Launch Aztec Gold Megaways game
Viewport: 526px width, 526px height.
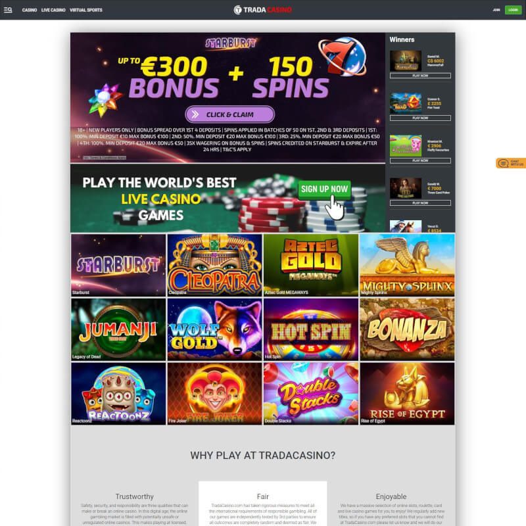point(311,265)
